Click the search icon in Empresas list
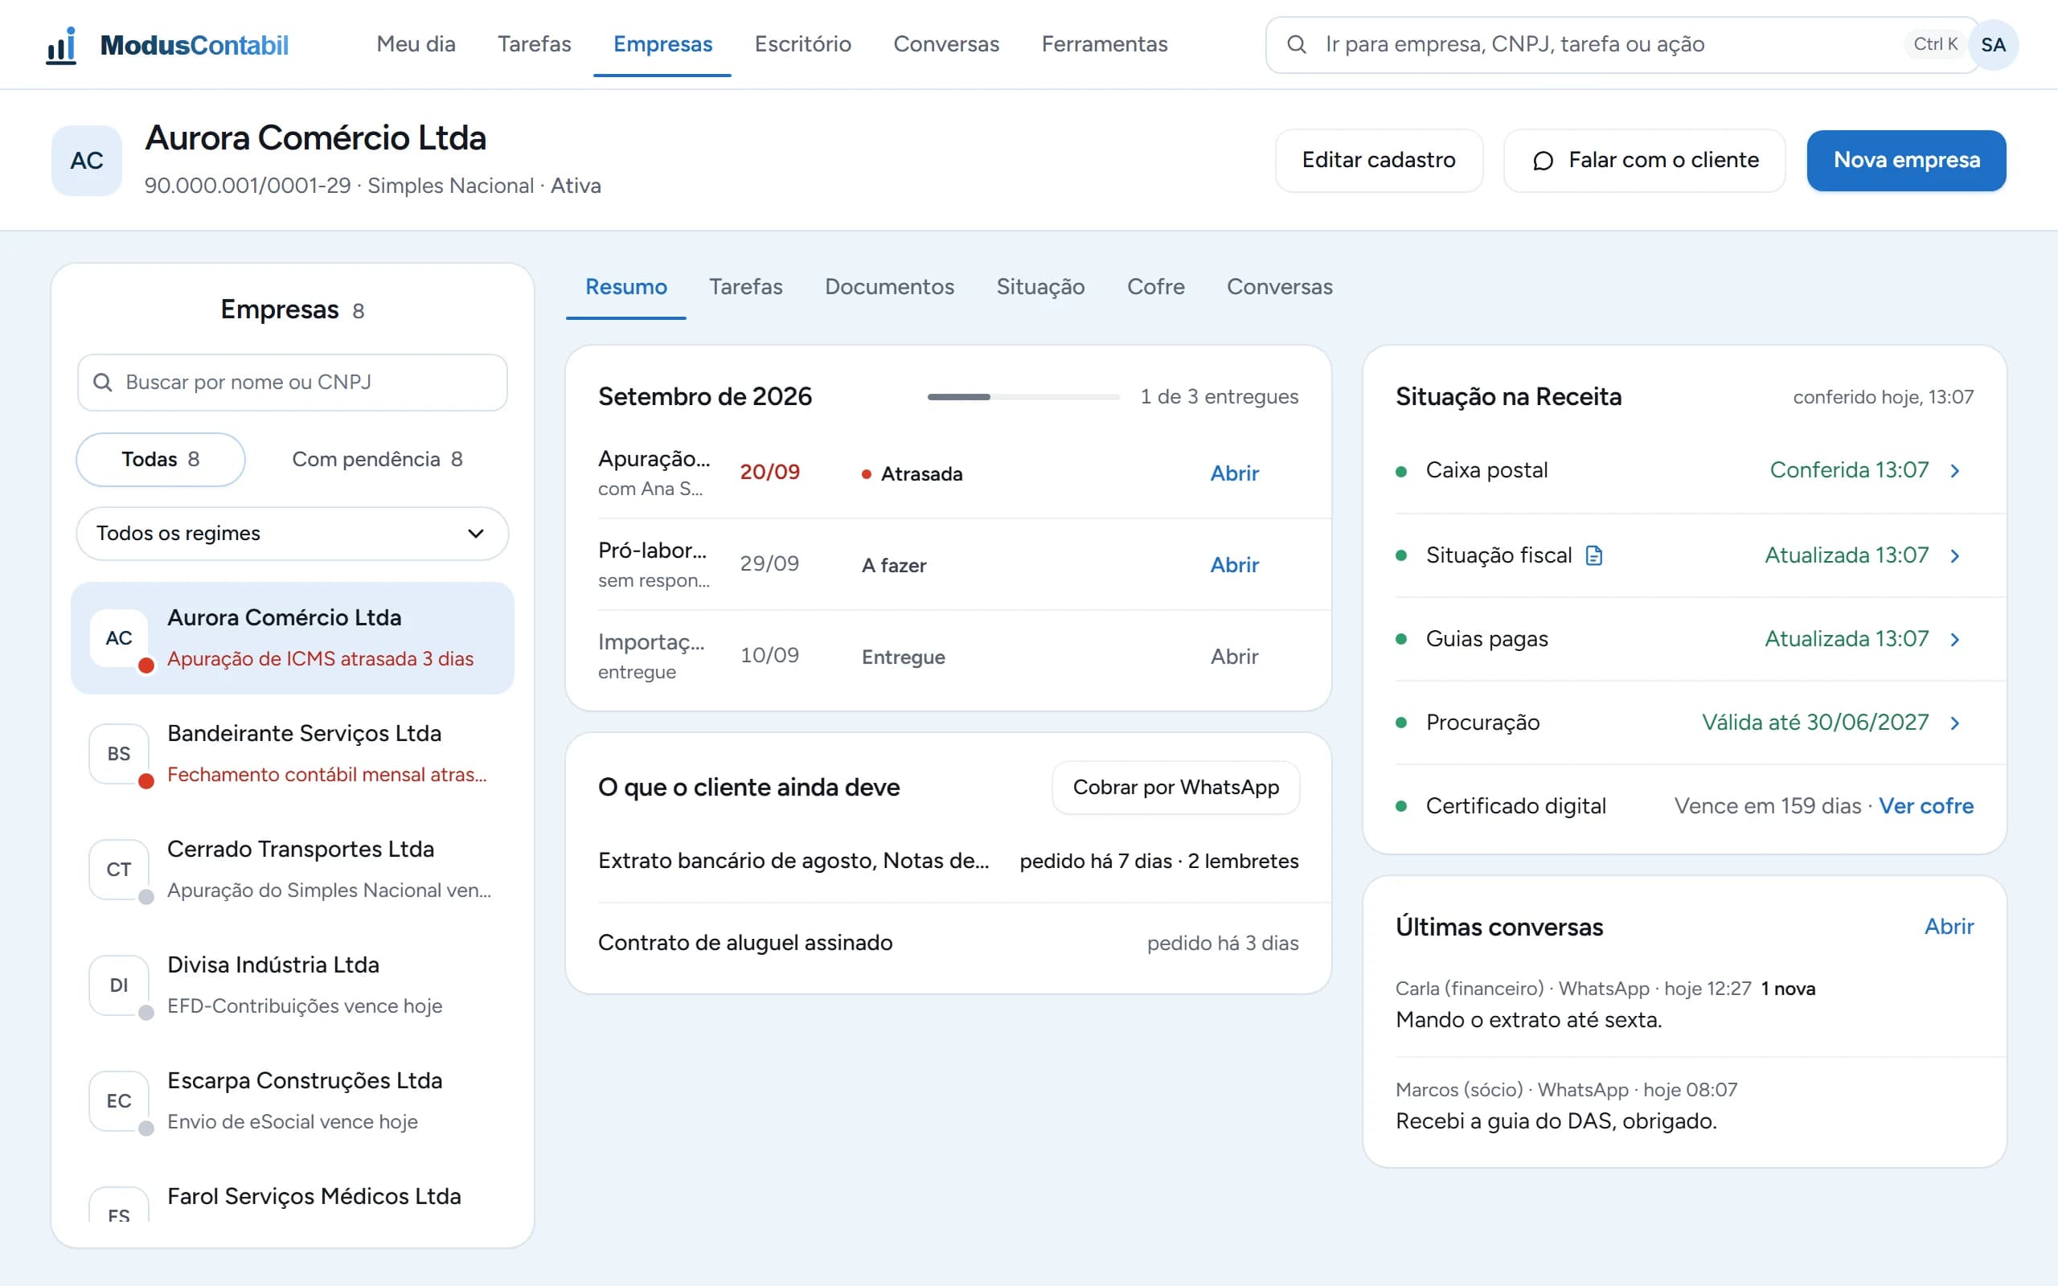 (x=103, y=382)
